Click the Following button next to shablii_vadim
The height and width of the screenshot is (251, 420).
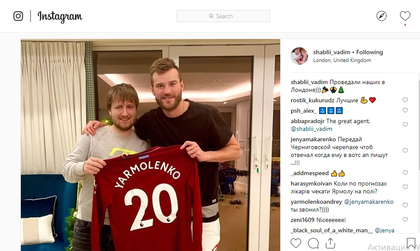370,52
